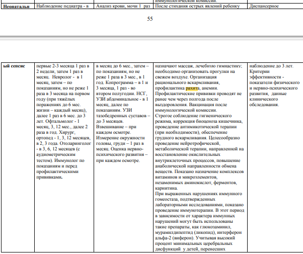
Task: Click "проведение антимикотической терапии" line
Action: [196, 127]
